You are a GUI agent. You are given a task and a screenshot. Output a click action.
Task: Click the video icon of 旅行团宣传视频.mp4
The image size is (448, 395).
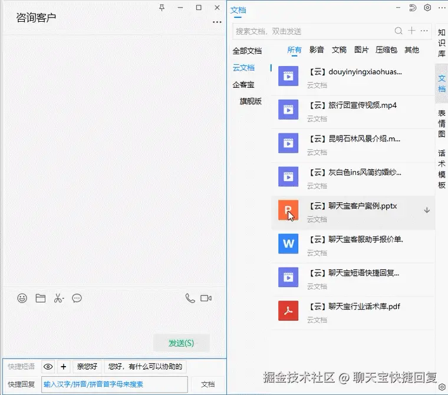click(288, 110)
